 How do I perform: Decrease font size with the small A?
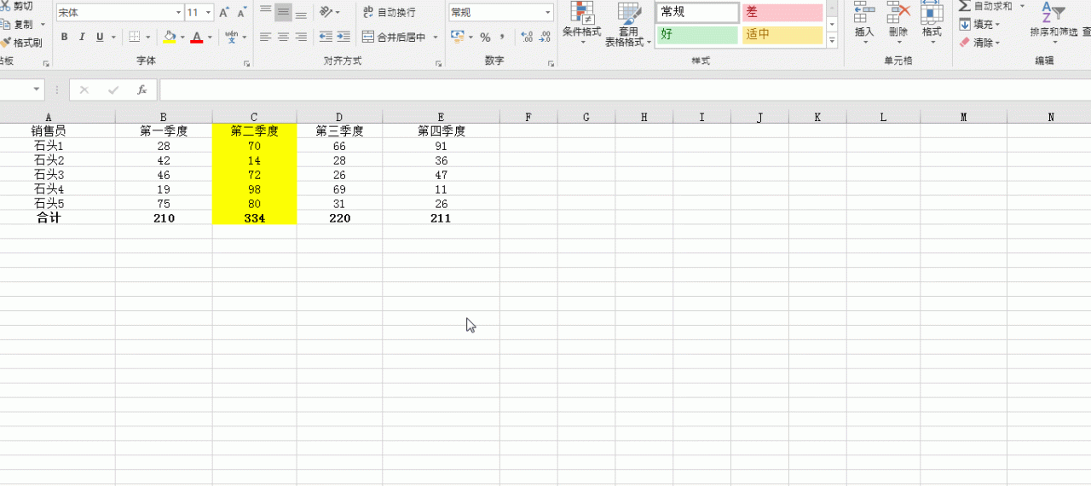click(242, 13)
